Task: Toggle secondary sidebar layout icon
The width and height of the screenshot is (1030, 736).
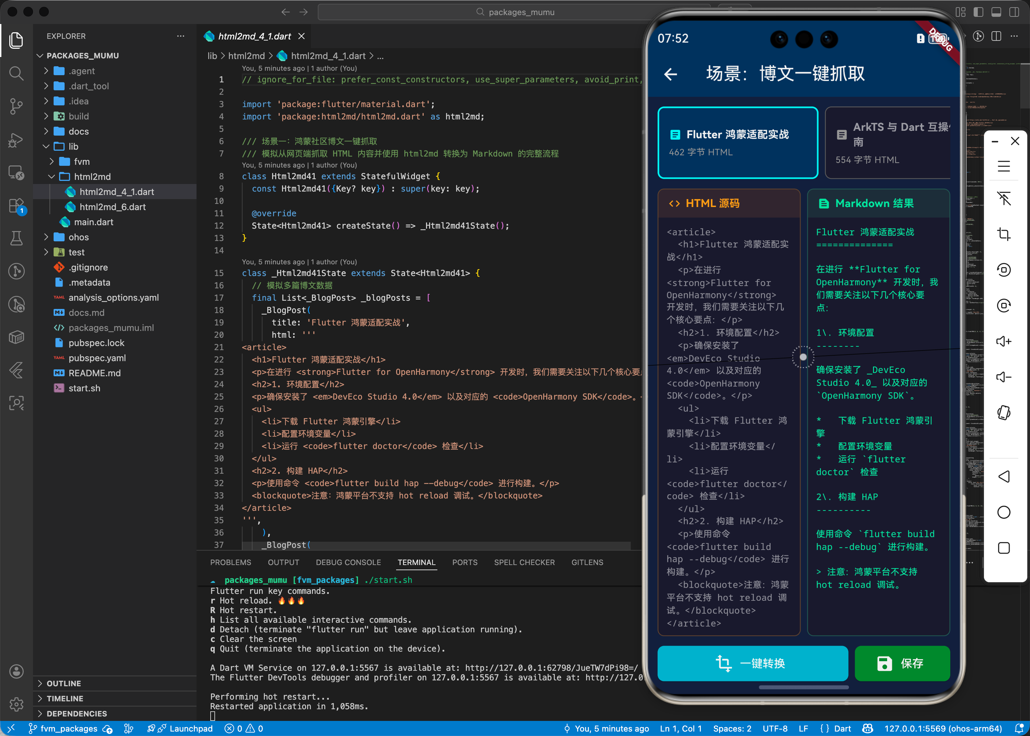Action: pos(1014,12)
